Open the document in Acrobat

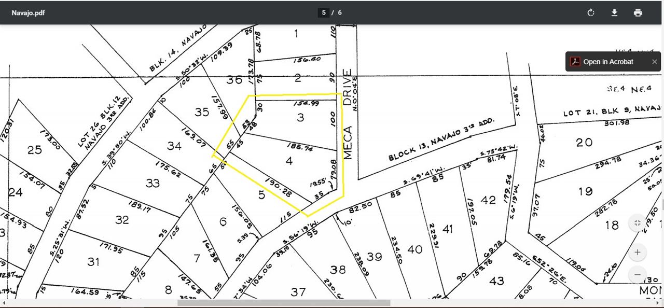pos(608,62)
